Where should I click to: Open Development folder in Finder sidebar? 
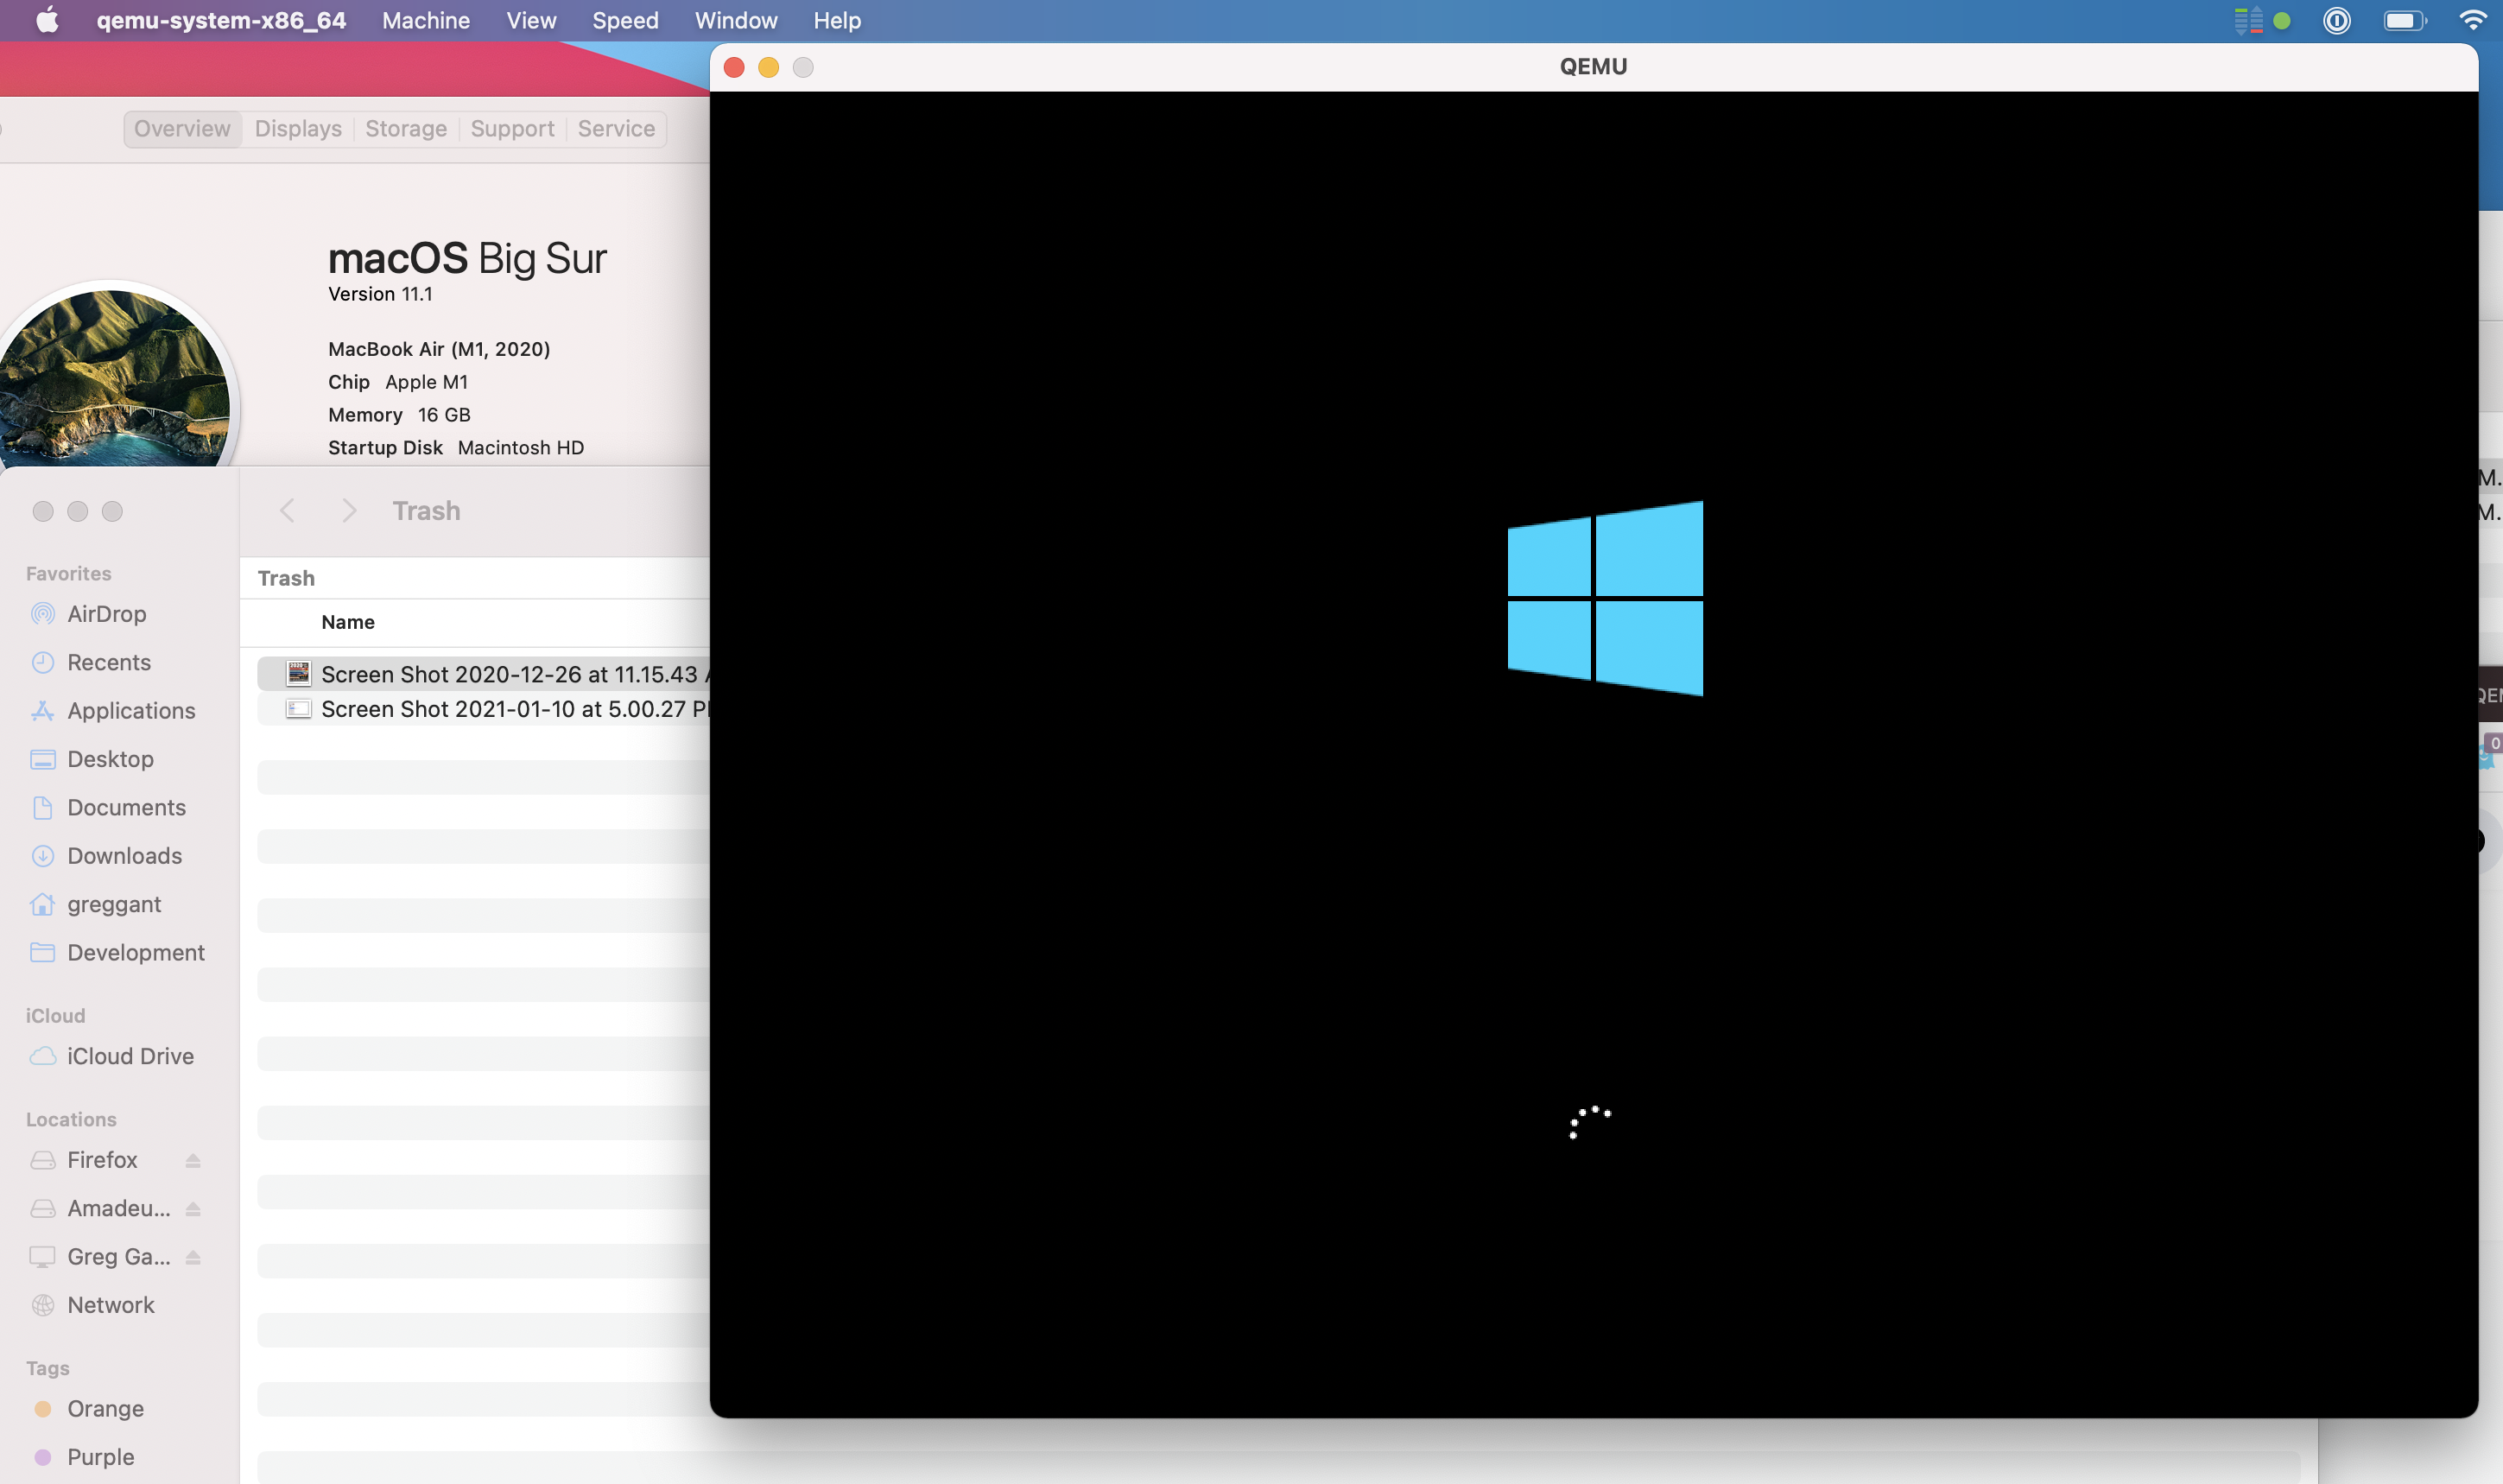pos(136,952)
